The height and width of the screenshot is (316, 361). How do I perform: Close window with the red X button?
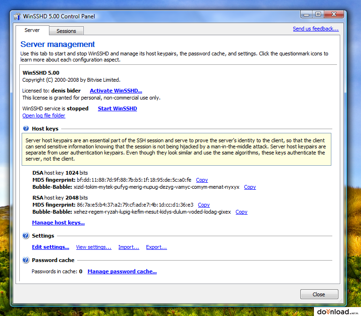[334, 15]
